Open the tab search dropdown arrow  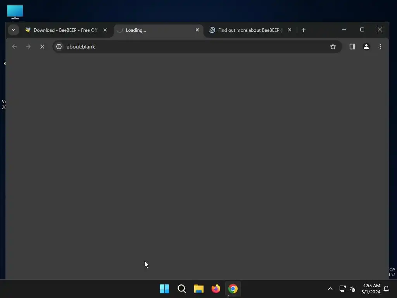[x=14, y=30]
